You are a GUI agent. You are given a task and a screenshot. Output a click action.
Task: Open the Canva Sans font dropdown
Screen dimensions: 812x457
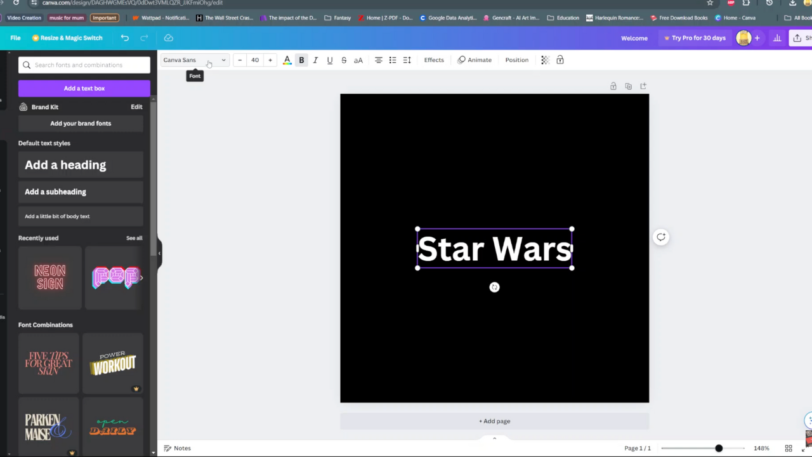tap(194, 60)
